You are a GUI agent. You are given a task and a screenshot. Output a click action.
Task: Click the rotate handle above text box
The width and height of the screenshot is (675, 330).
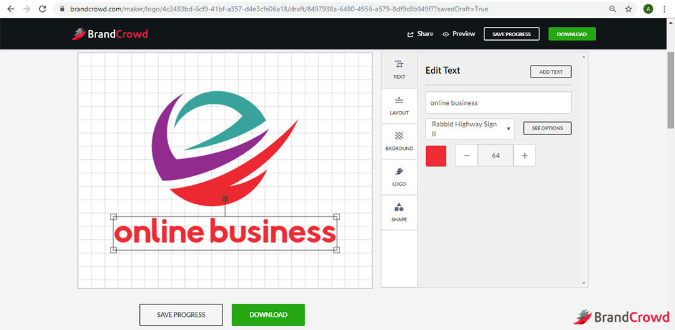click(225, 198)
